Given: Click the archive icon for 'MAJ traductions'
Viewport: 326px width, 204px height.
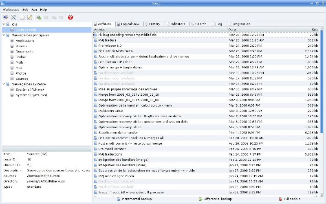Looking at the screenshot, I should [95, 154].
